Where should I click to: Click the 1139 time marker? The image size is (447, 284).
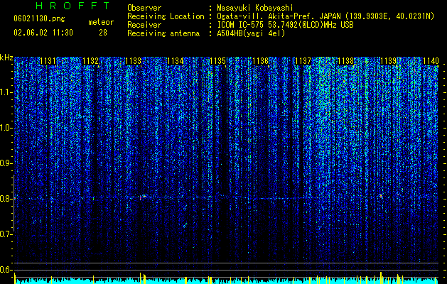point(388,61)
